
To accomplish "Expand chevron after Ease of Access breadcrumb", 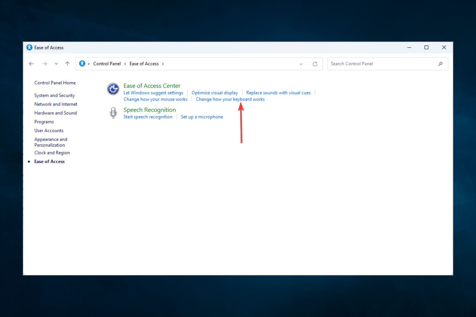I will [163, 64].
